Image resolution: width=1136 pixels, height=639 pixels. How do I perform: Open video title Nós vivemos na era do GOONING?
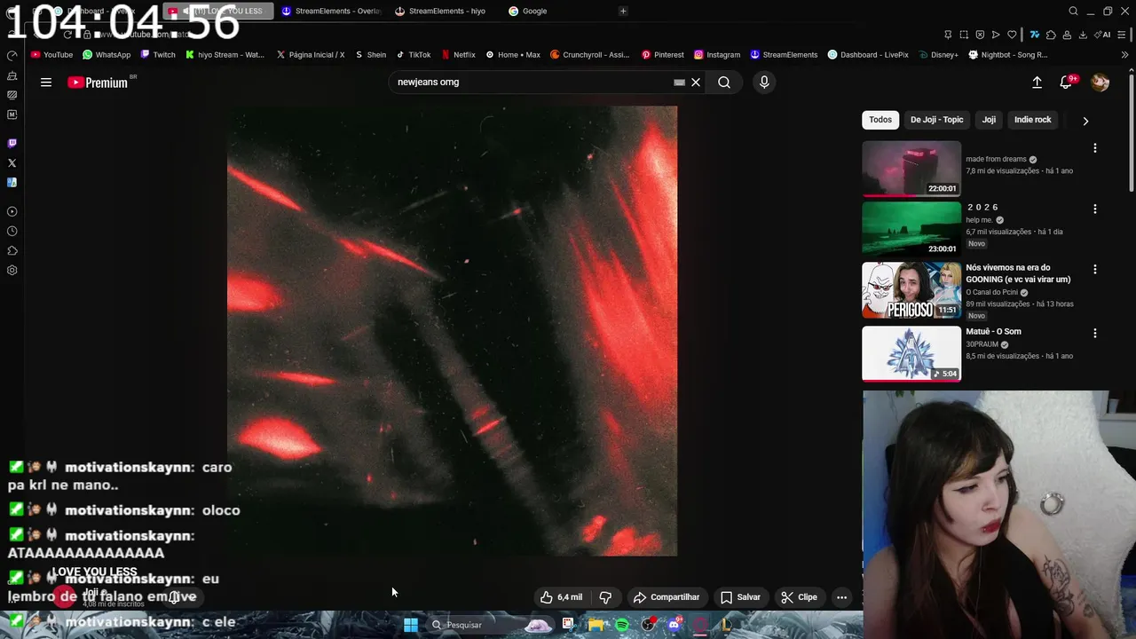point(1018,273)
